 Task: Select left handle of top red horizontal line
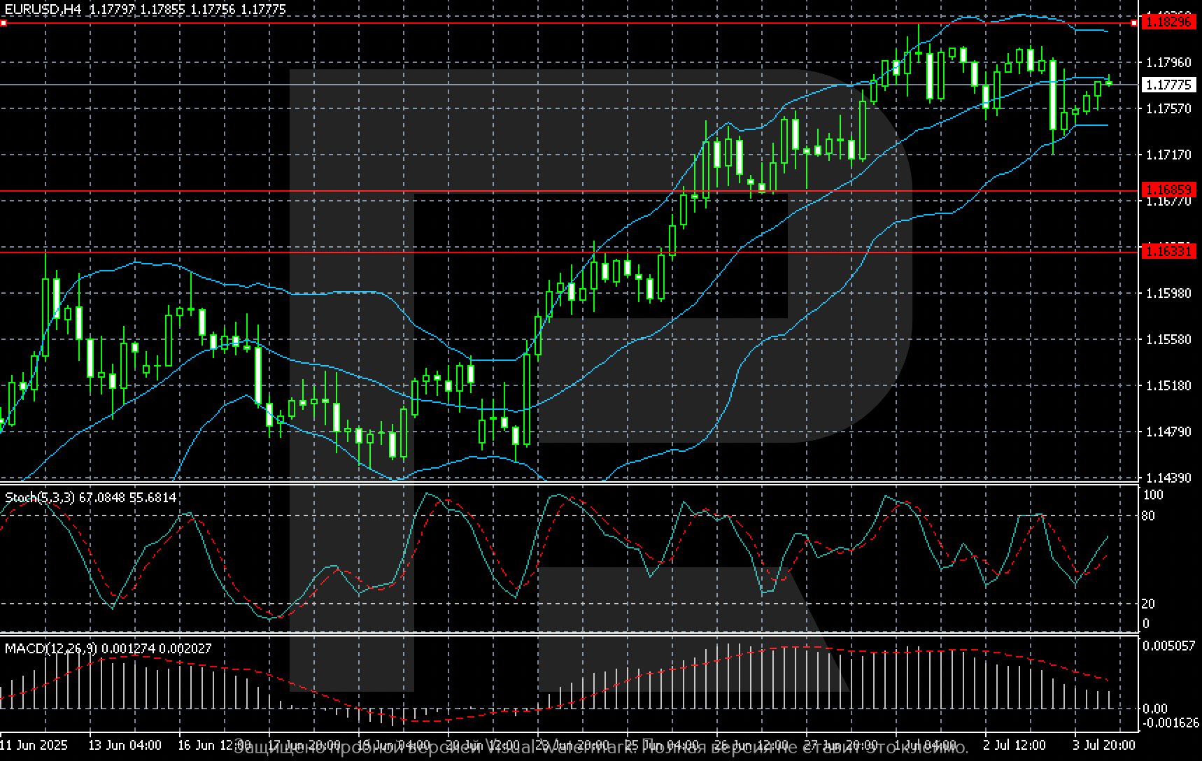click(x=3, y=23)
